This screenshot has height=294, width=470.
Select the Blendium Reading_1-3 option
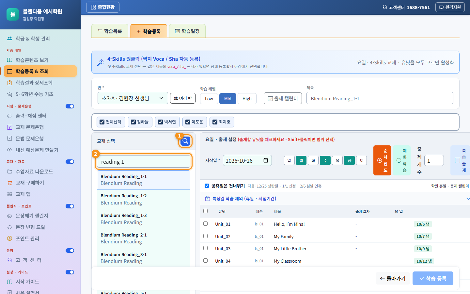[144, 219]
